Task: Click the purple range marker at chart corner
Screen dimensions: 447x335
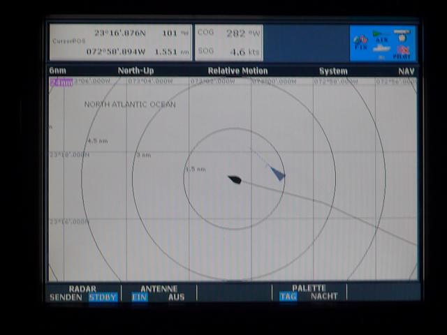Action: (61, 82)
